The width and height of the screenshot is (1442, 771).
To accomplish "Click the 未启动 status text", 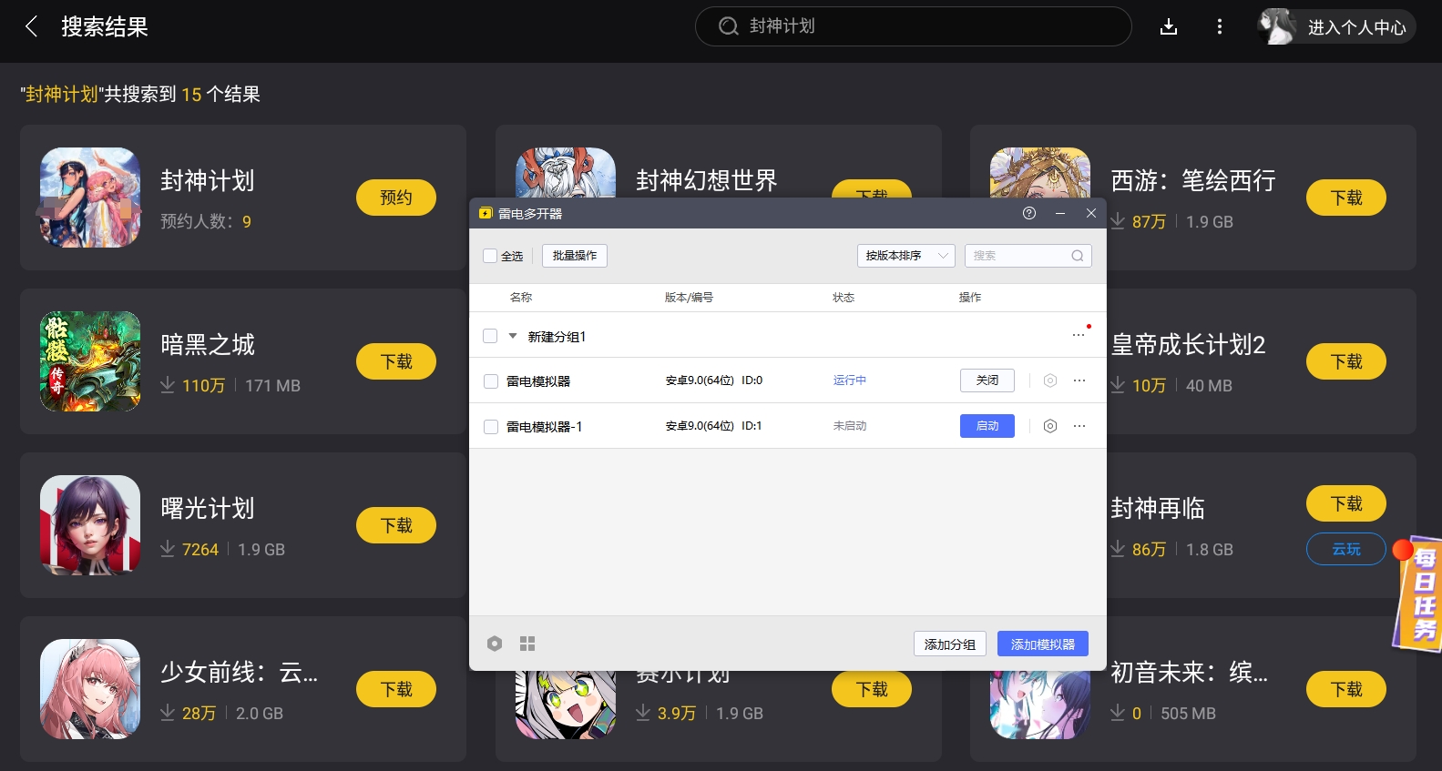I will [850, 426].
